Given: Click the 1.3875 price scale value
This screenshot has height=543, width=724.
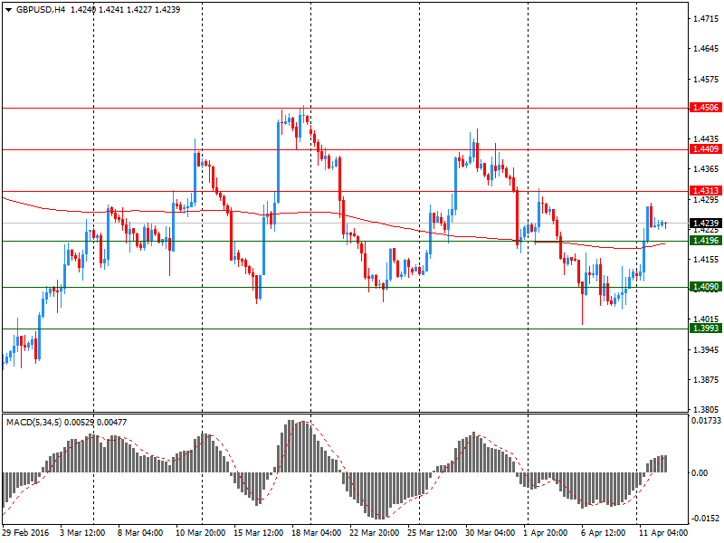Looking at the screenshot, I should [x=706, y=379].
